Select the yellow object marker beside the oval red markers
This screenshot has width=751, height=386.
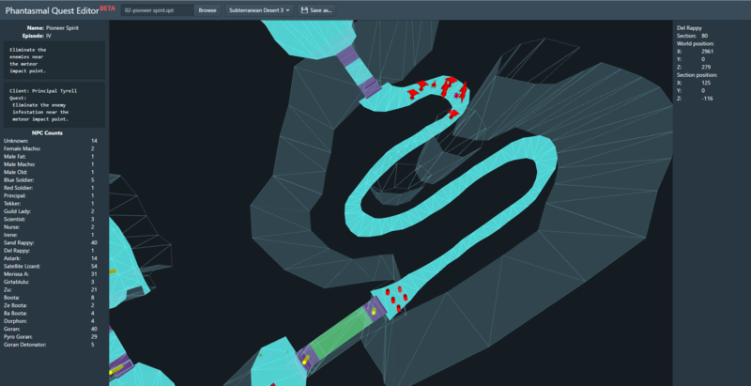coord(374,312)
